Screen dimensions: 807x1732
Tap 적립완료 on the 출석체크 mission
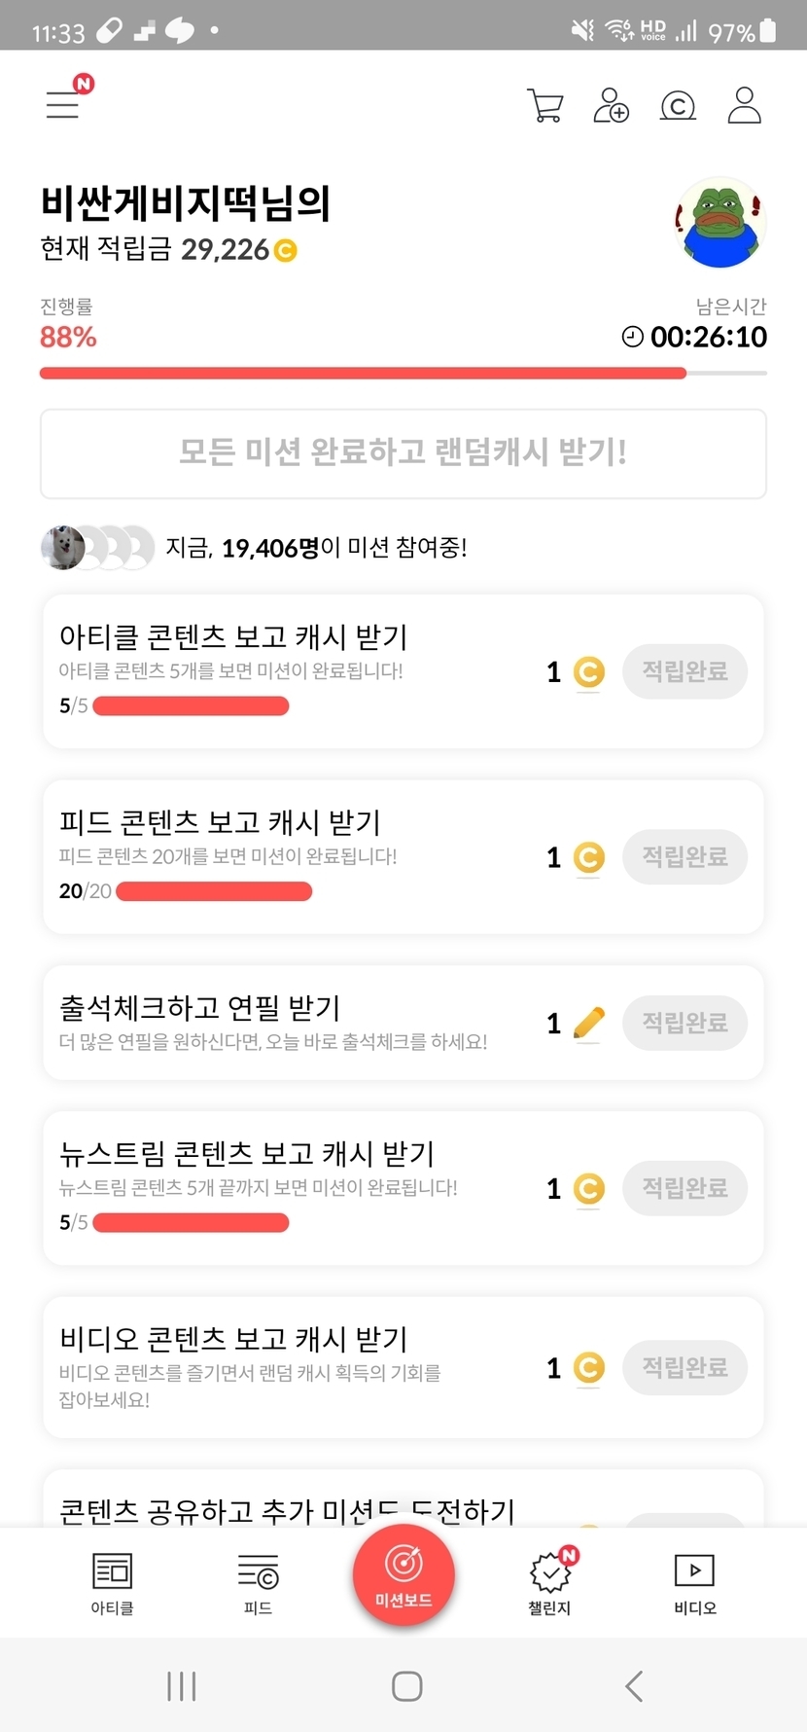(684, 1023)
